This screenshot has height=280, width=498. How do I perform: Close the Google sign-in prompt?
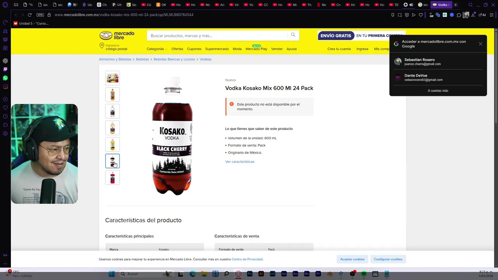tap(480, 44)
